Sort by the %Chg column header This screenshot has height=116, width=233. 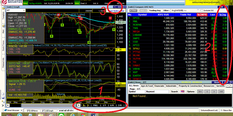[x=223, y=15]
